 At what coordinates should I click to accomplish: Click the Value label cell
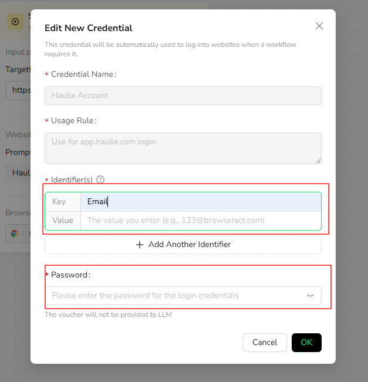(63, 221)
